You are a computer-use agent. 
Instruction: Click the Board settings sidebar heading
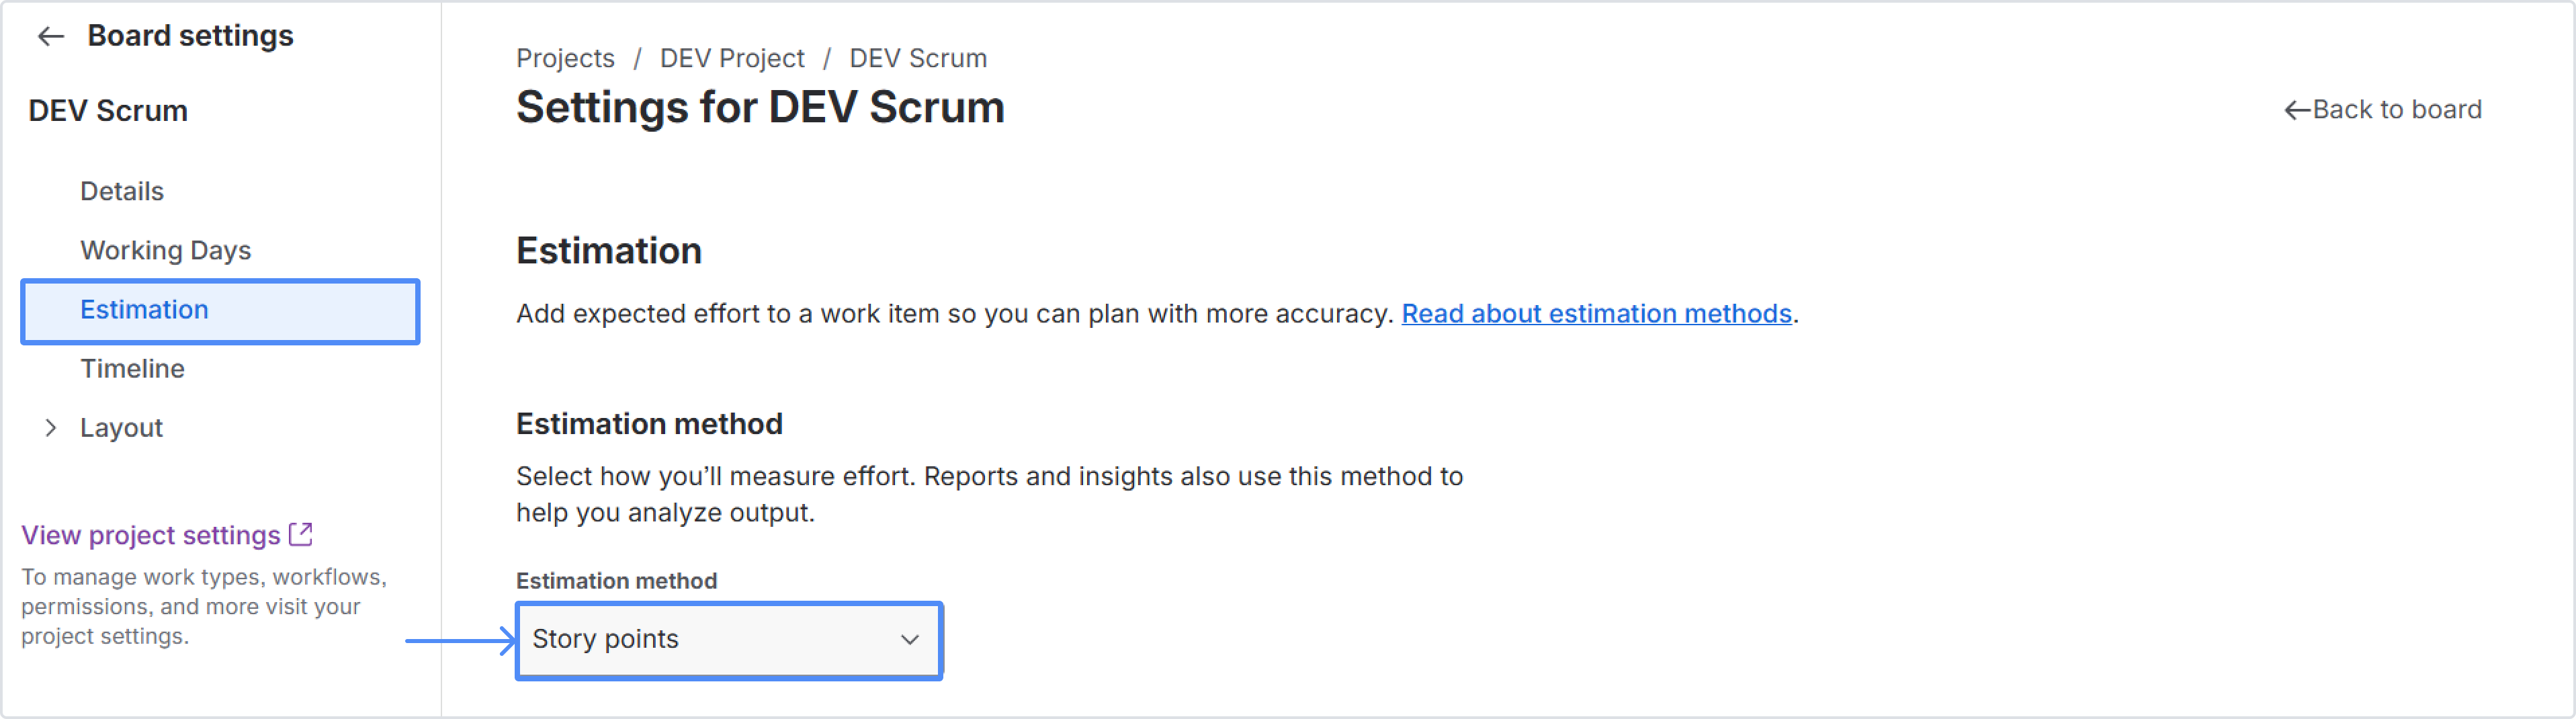(x=190, y=36)
